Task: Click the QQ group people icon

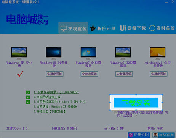Action: [x=155, y=135]
